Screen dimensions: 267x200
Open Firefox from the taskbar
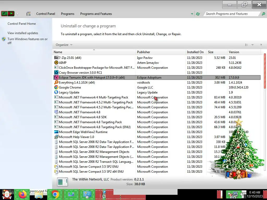[x=23, y=194]
